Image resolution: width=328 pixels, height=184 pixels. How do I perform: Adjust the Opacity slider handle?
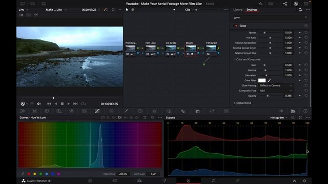(268, 96)
